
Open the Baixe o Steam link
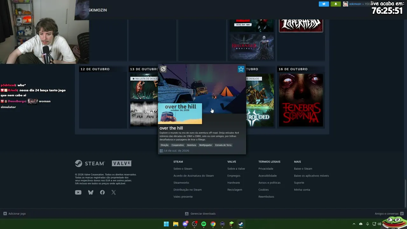(x=303, y=169)
